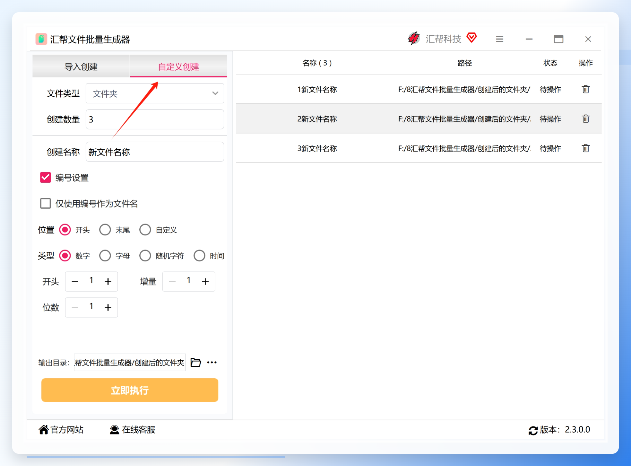Open the hamburger menu icon in title bar
This screenshot has height=466, width=631.
499,39
